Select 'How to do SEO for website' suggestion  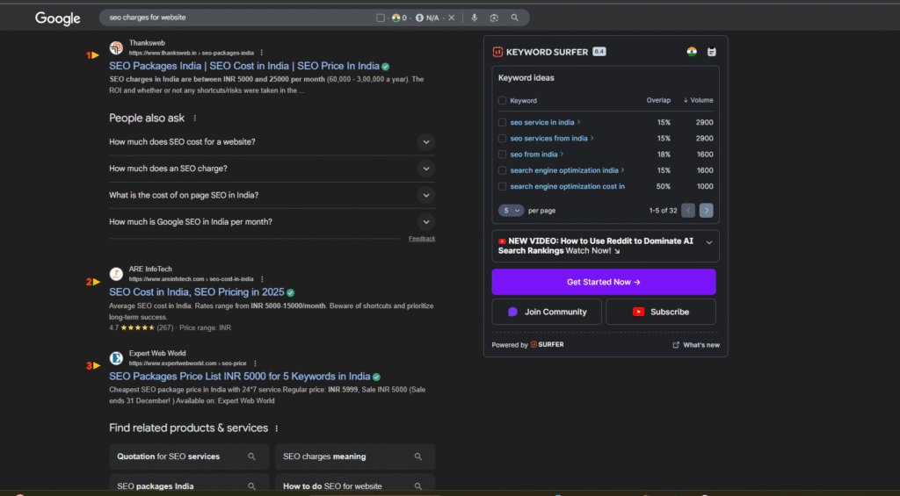[355, 484]
